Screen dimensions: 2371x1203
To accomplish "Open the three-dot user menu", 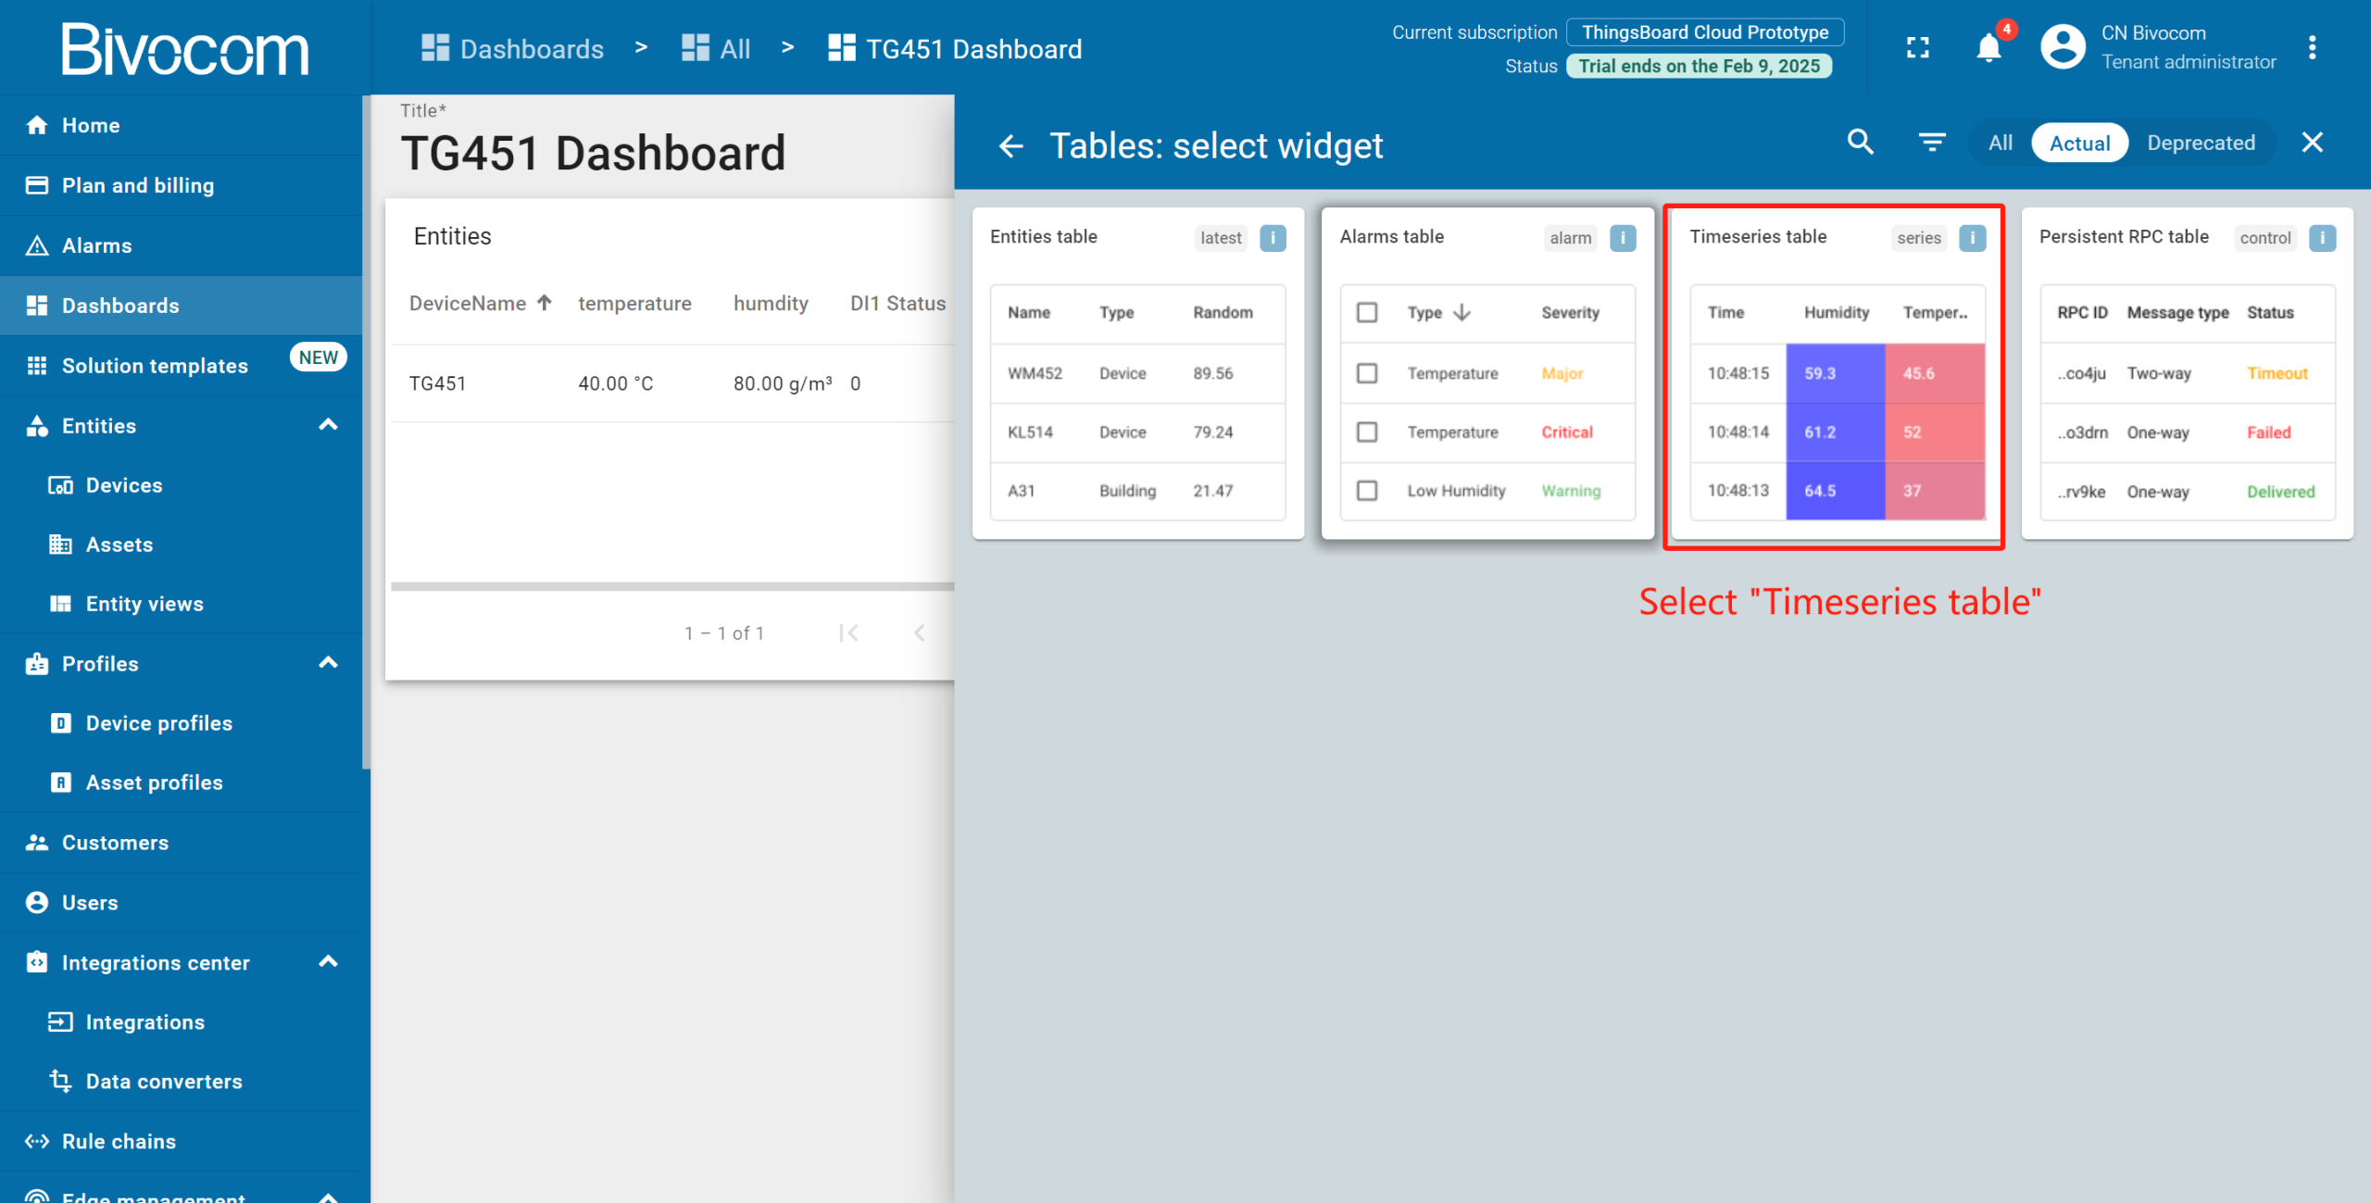I will (2312, 48).
